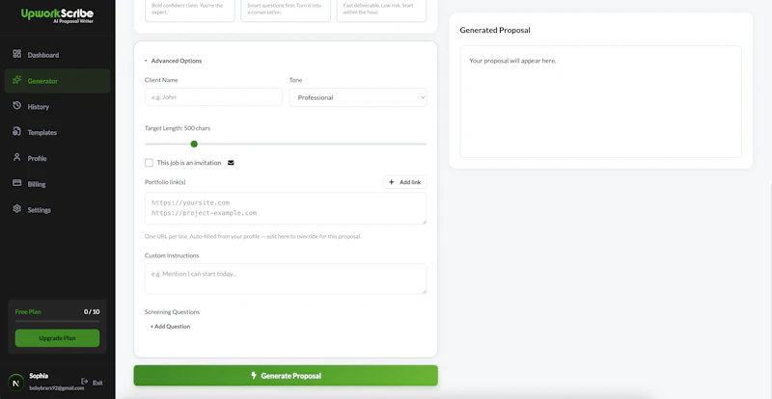The image size is (772, 399).
Task: Click the Dashboard grid icon
Action: click(x=16, y=54)
